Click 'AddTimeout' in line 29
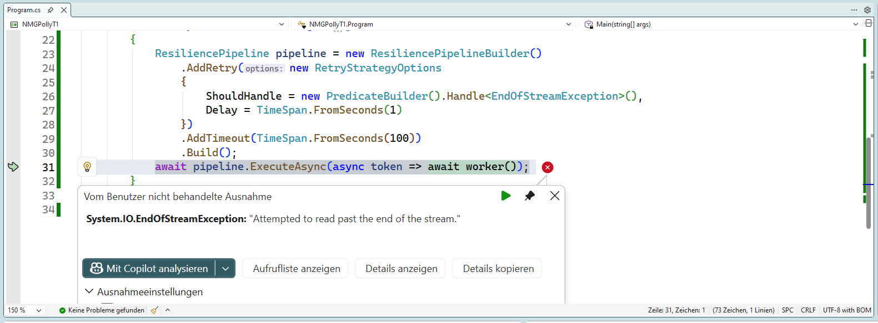 click(218, 138)
